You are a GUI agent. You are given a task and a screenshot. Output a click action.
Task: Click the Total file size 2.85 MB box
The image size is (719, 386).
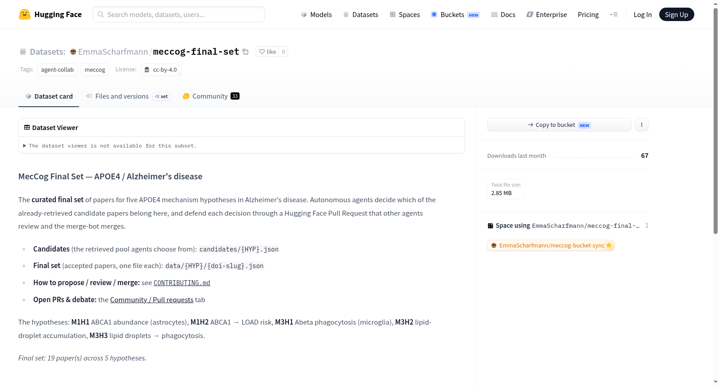tap(506, 189)
